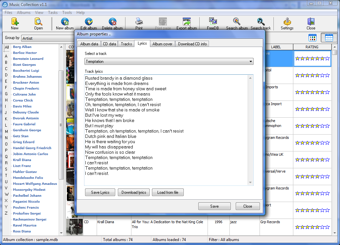340x245 pixels.
Task: Click rating stars in the Imports row
Action: (313, 92)
